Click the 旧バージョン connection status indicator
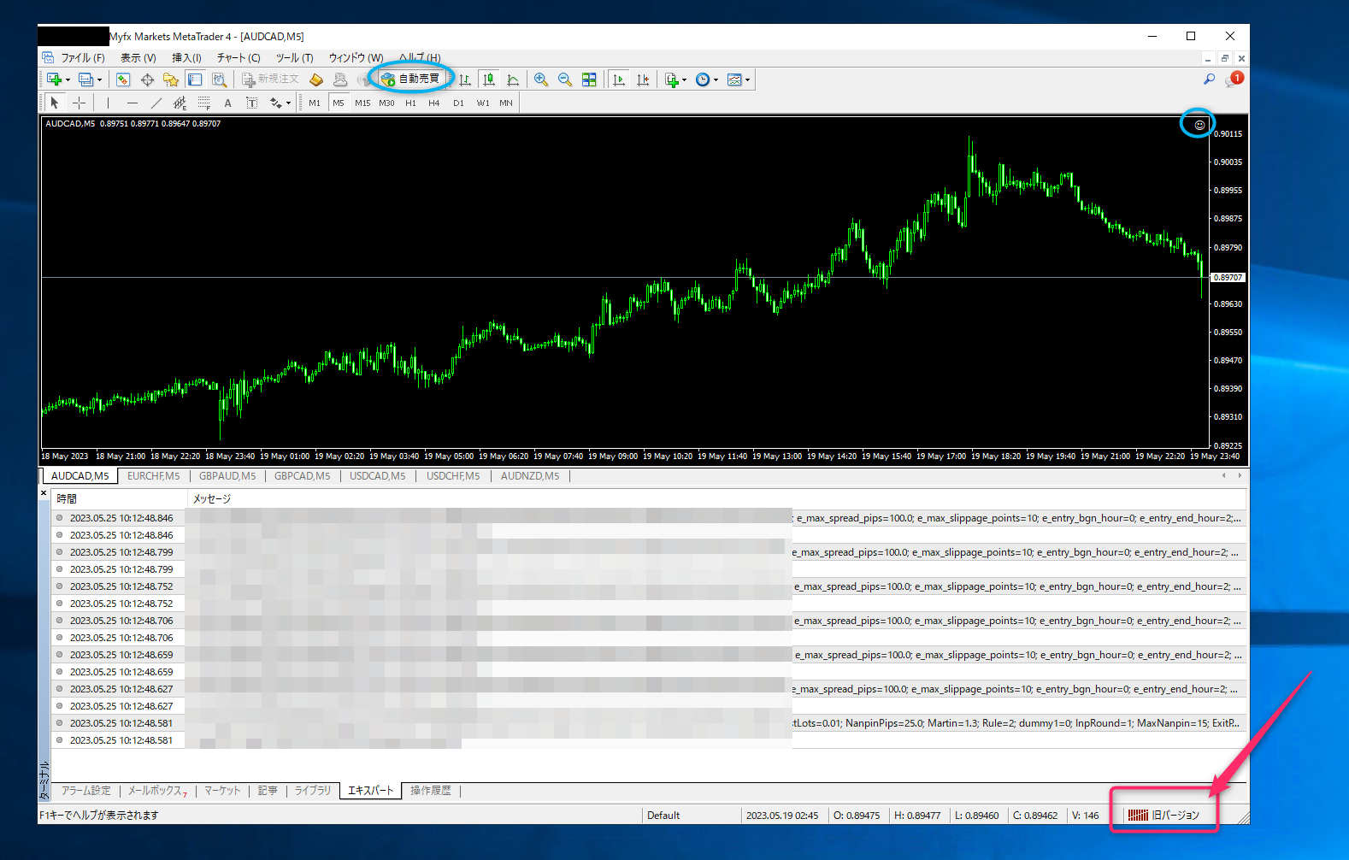The height and width of the screenshot is (860, 1349). [1164, 816]
